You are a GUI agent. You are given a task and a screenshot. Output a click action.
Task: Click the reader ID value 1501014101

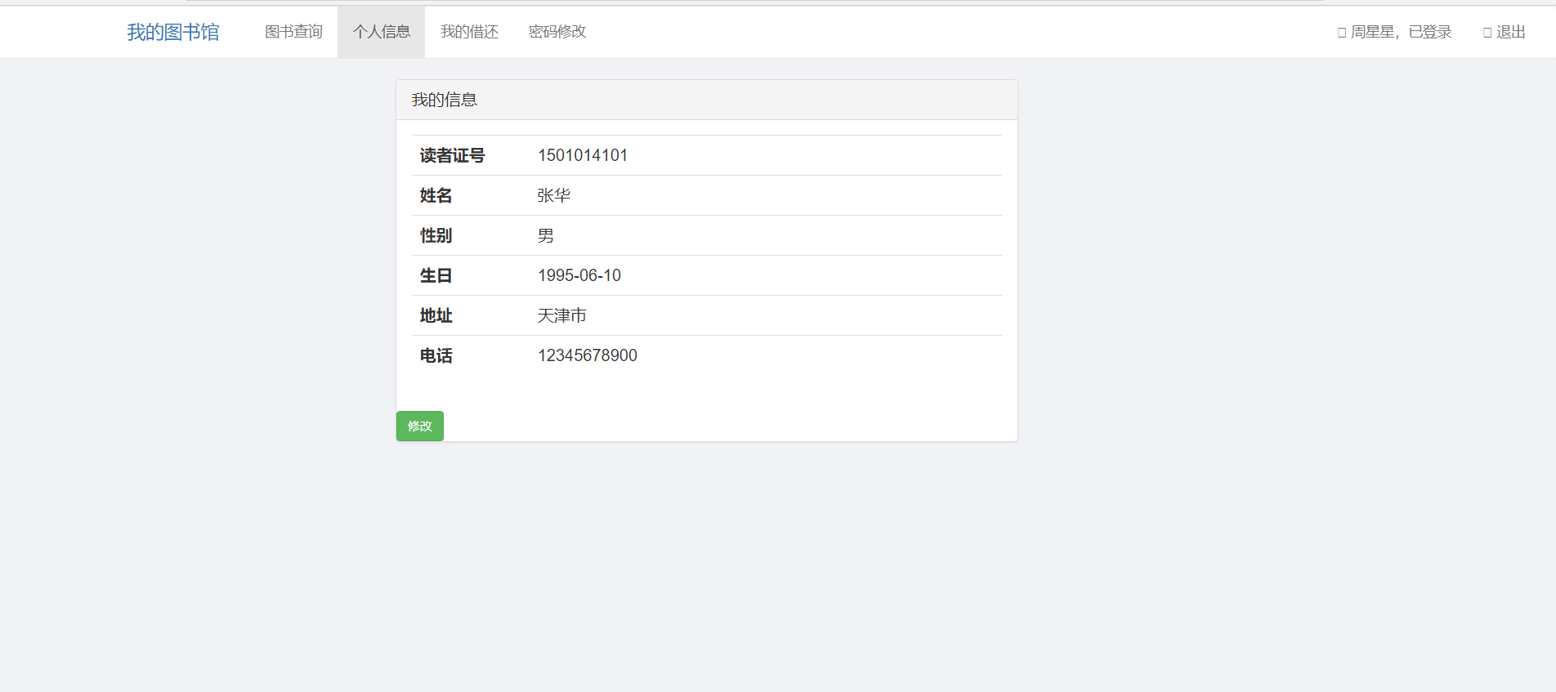coord(583,155)
